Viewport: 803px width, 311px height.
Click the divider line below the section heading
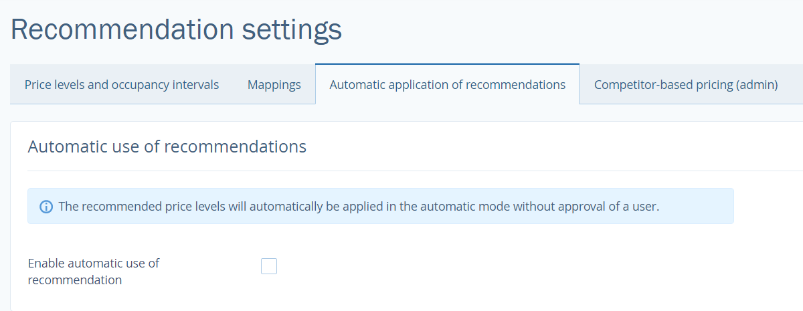pos(401,171)
